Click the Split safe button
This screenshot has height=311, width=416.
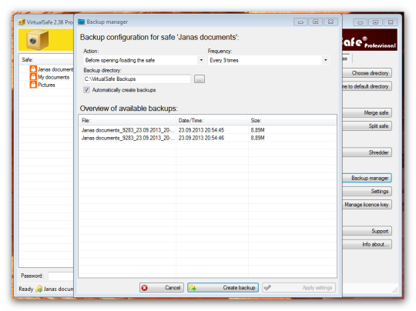pos(367,126)
